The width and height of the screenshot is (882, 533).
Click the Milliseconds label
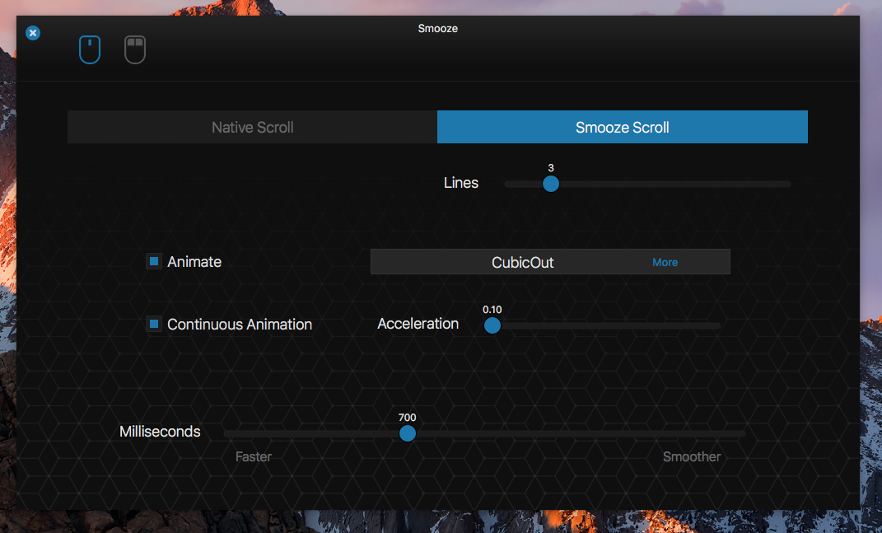click(160, 432)
